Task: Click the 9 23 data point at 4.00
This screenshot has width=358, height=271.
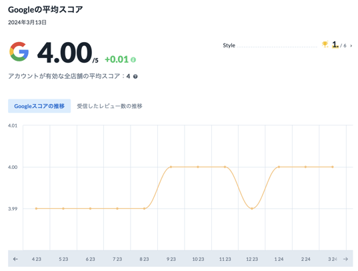Action: [x=171, y=167]
